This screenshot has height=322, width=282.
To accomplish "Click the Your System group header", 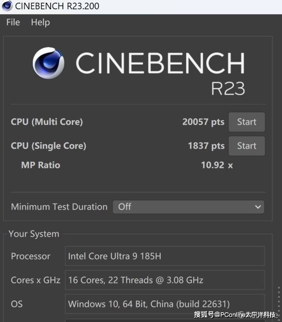I will pyautogui.click(x=34, y=234).
